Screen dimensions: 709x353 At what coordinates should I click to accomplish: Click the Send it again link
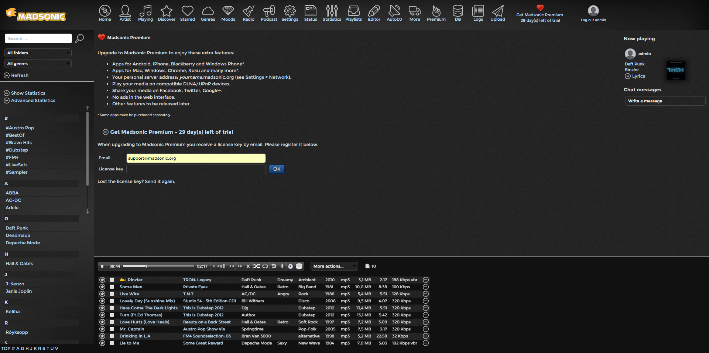pos(160,181)
